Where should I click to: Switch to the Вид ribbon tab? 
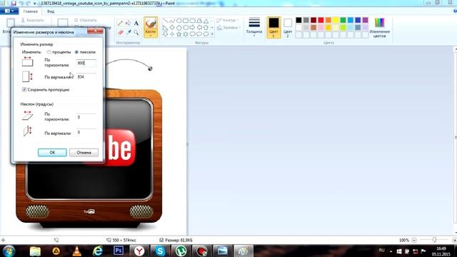(x=51, y=11)
